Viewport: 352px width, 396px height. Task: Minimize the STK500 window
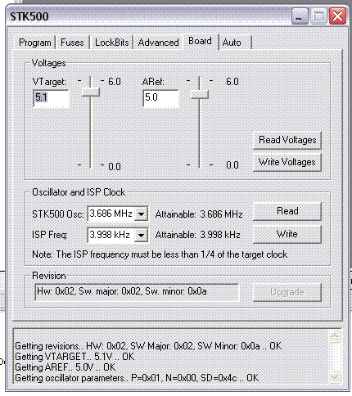pos(300,16)
